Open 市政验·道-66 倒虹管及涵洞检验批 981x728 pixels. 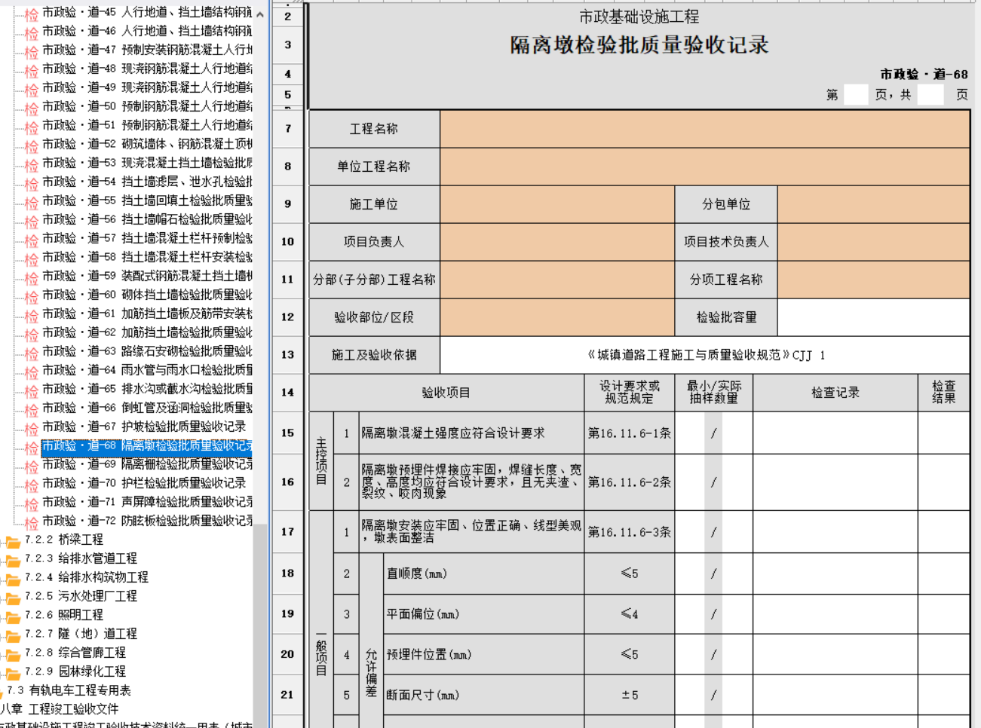(147, 408)
